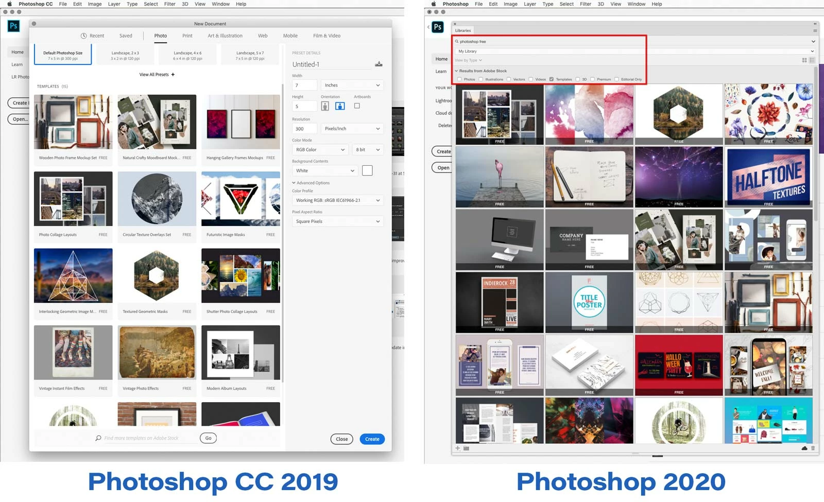Viewport: 824px width, 502px height.
Task: Click the Ps logo in 2020 window
Action: point(438,27)
